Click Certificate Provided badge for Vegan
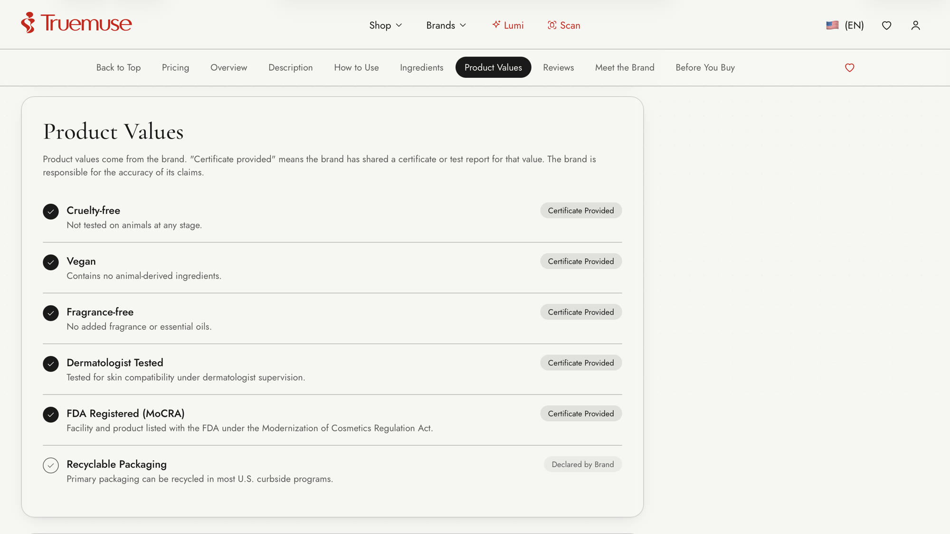This screenshot has width=950, height=534. 580,261
